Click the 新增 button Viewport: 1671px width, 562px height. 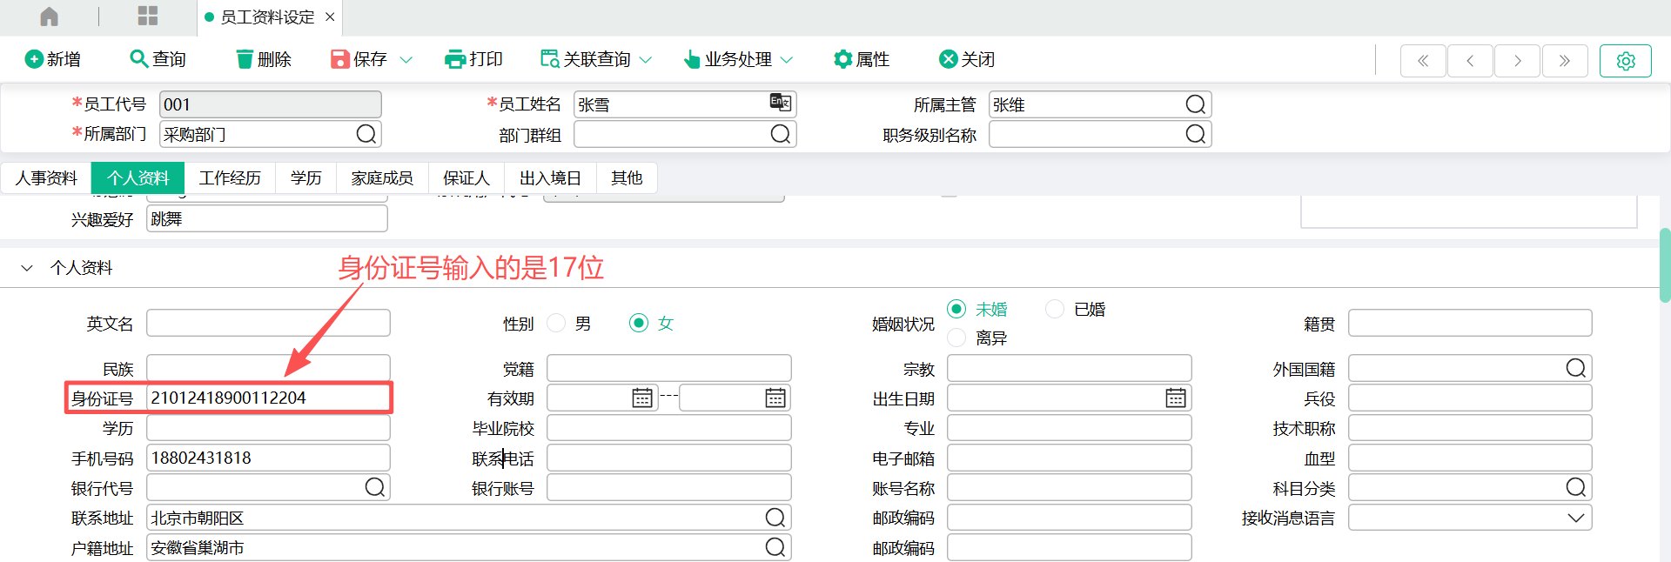[x=53, y=59]
